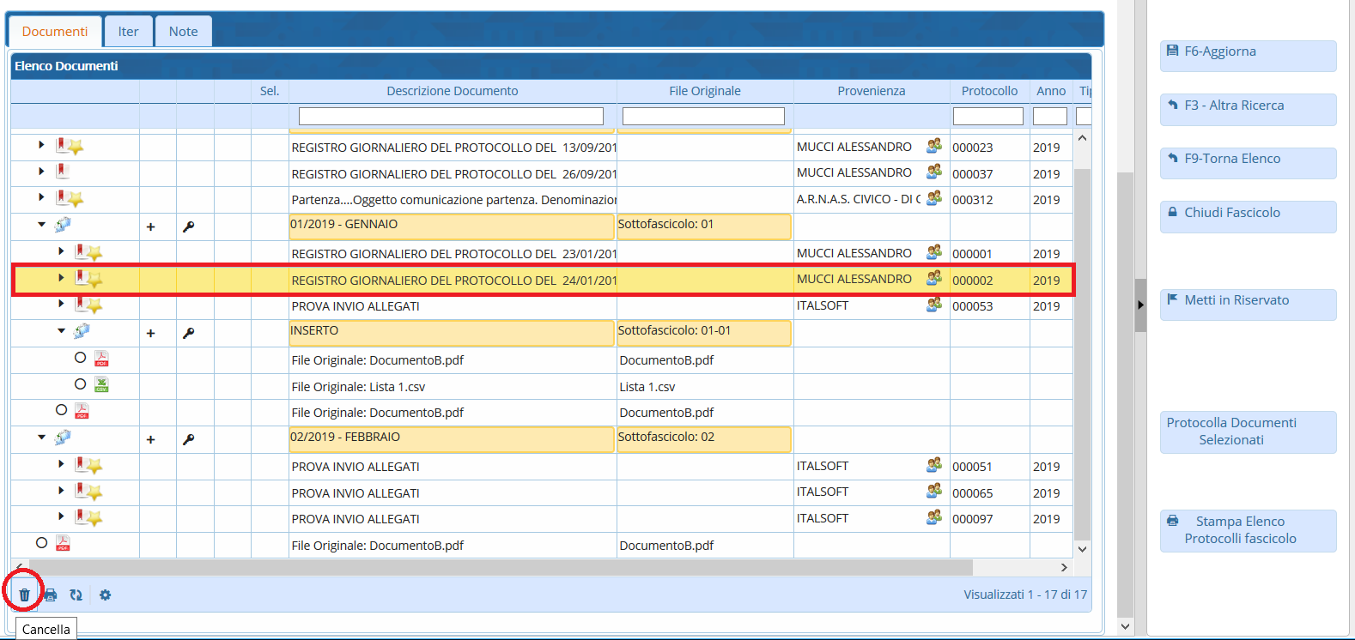The width and height of the screenshot is (1355, 640).
Task: Select radio button for Lista 1.csv
Action: pos(80,384)
